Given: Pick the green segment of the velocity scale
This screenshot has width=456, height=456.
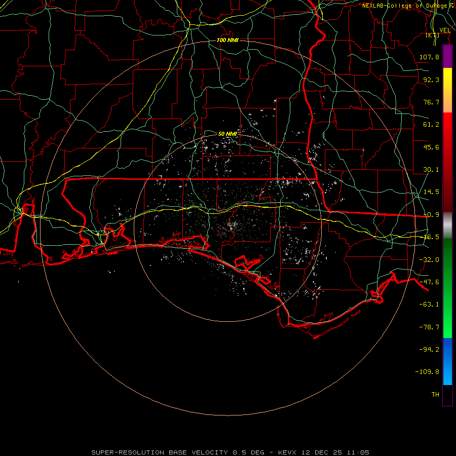Looking at the screenshot, I should tap(447, 288).
